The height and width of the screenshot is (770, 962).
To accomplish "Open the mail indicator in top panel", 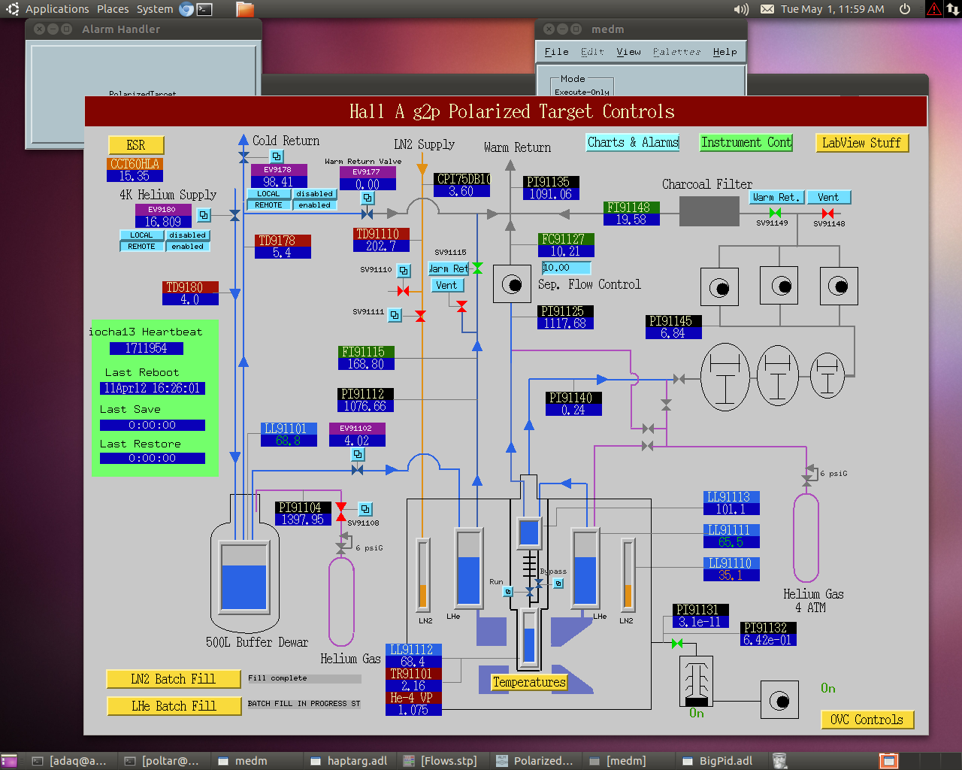I will (x=767, y=9).
